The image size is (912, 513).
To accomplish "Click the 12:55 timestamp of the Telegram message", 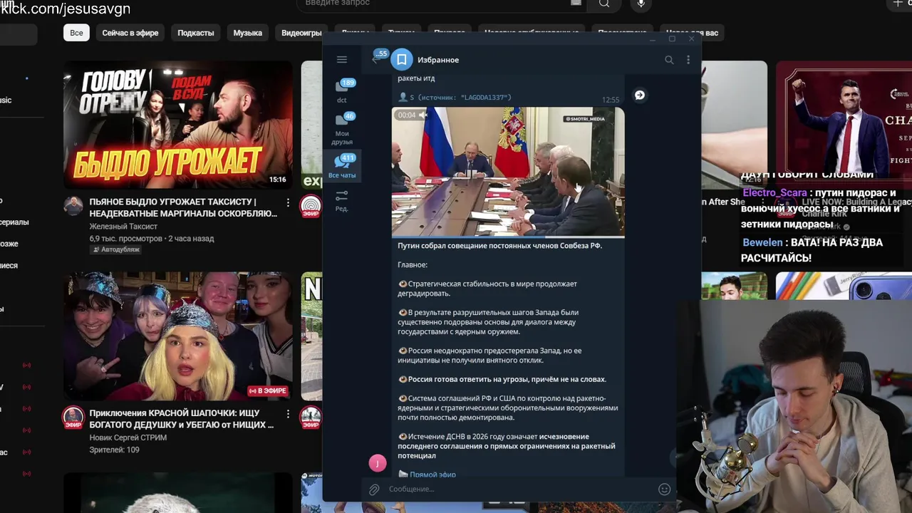I will 611,100.
